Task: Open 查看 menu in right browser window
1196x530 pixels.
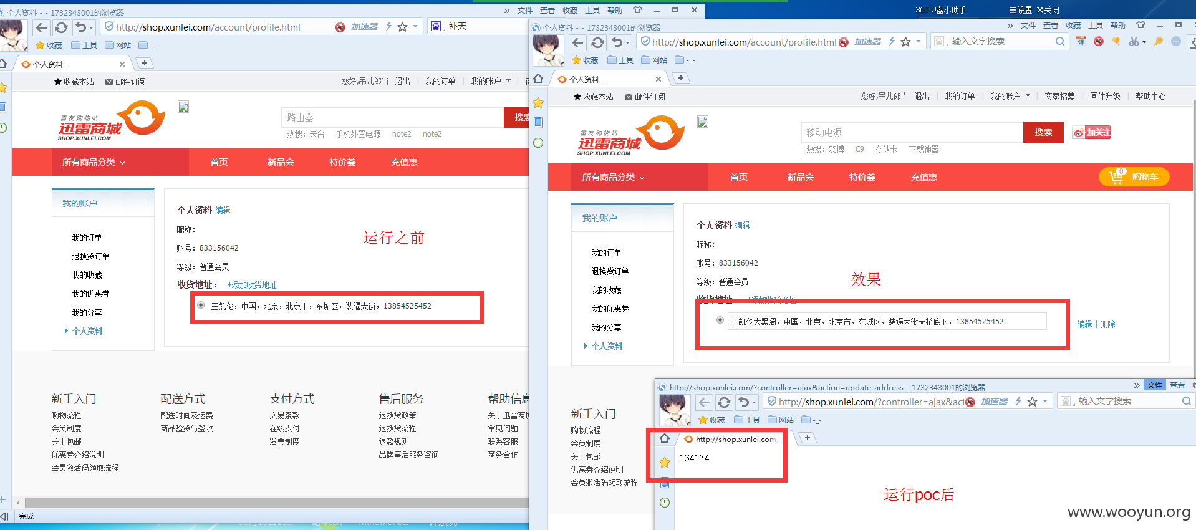Action: (x=1051, y=26)
